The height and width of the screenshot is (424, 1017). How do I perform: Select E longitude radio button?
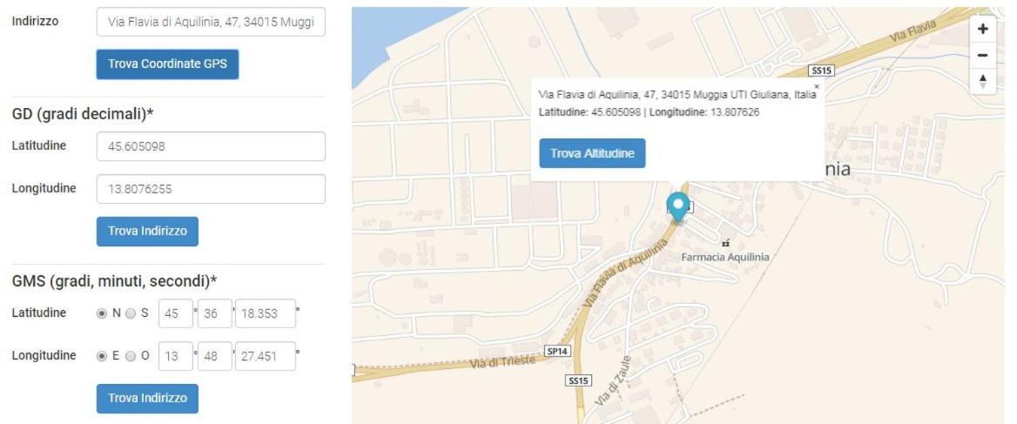point(101,356)
